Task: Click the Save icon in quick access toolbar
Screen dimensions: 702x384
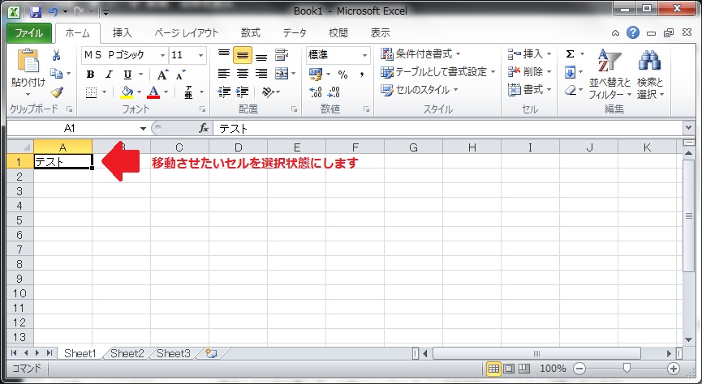Action: pyautogui.click(x=36, y=11)
